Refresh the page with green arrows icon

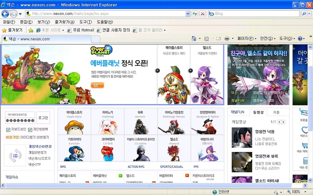(x=195, y=14)
